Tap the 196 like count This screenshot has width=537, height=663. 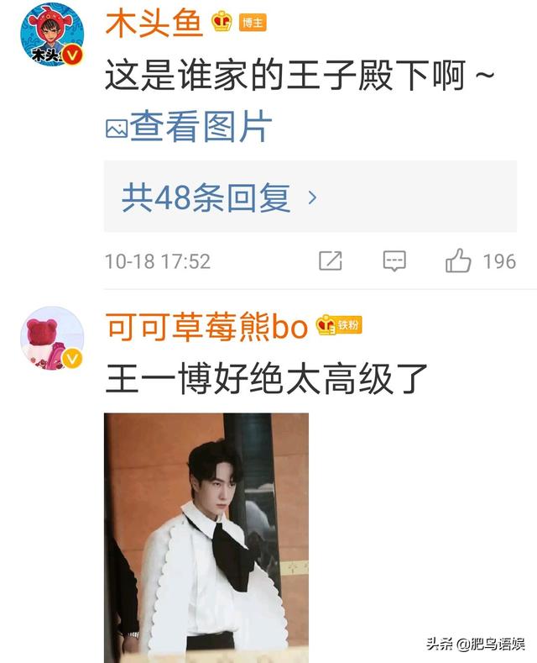499,261
